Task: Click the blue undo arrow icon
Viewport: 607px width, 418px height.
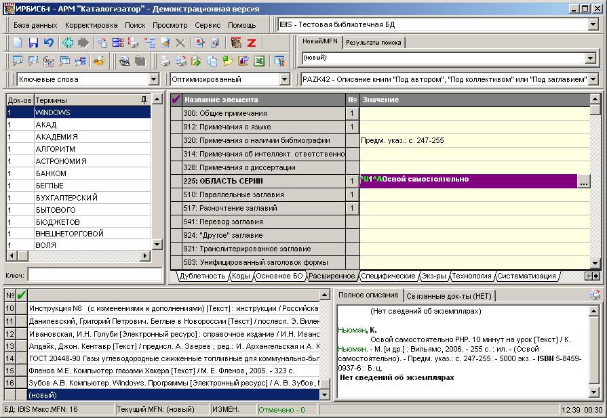Action: pyautogui.click(x=48, y=43)
